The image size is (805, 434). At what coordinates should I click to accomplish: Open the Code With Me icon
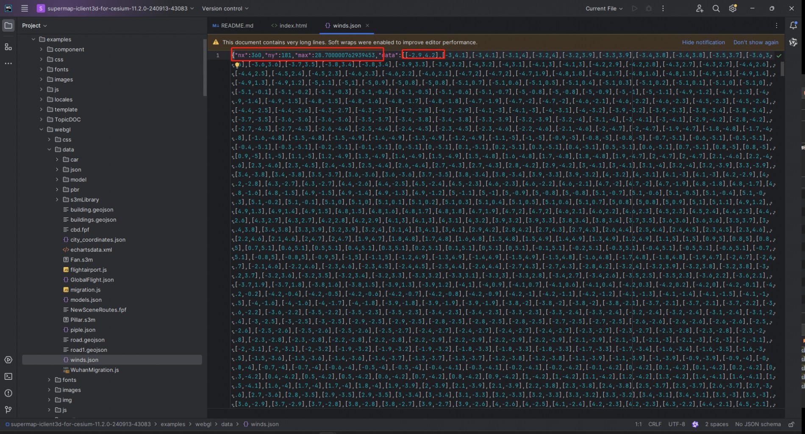700,8
